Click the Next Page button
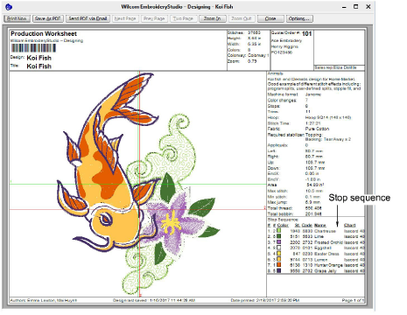Screen dimensions: 407x315 pos(125,18)
